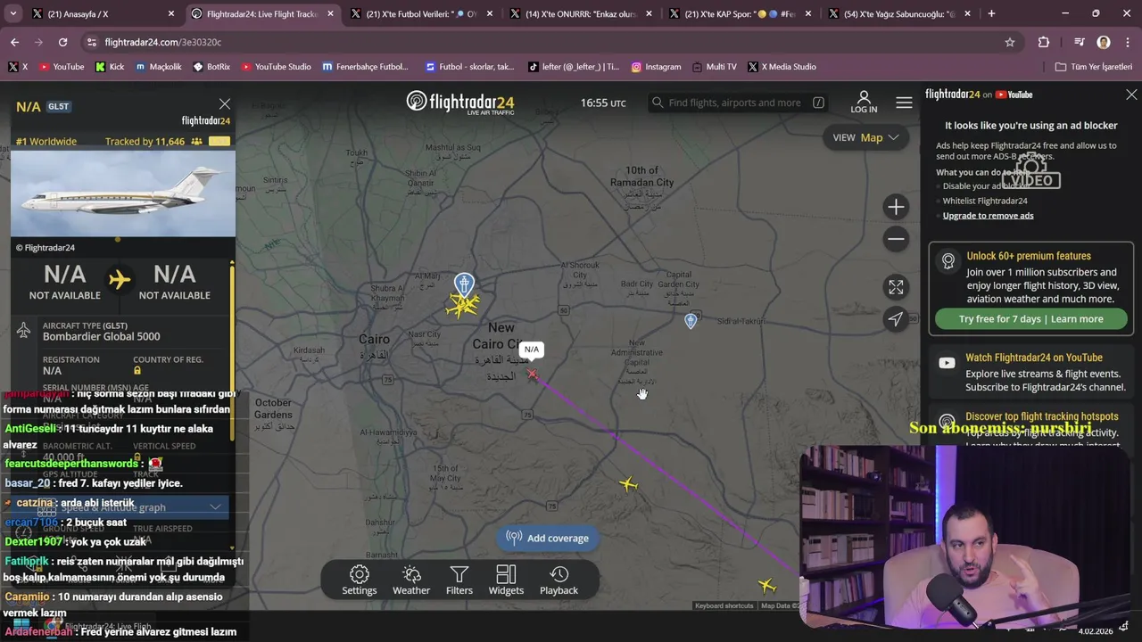Open the map Settings gear
Image resolution: width=1142 pixels, height=642 pixels.
click(360, 580)
